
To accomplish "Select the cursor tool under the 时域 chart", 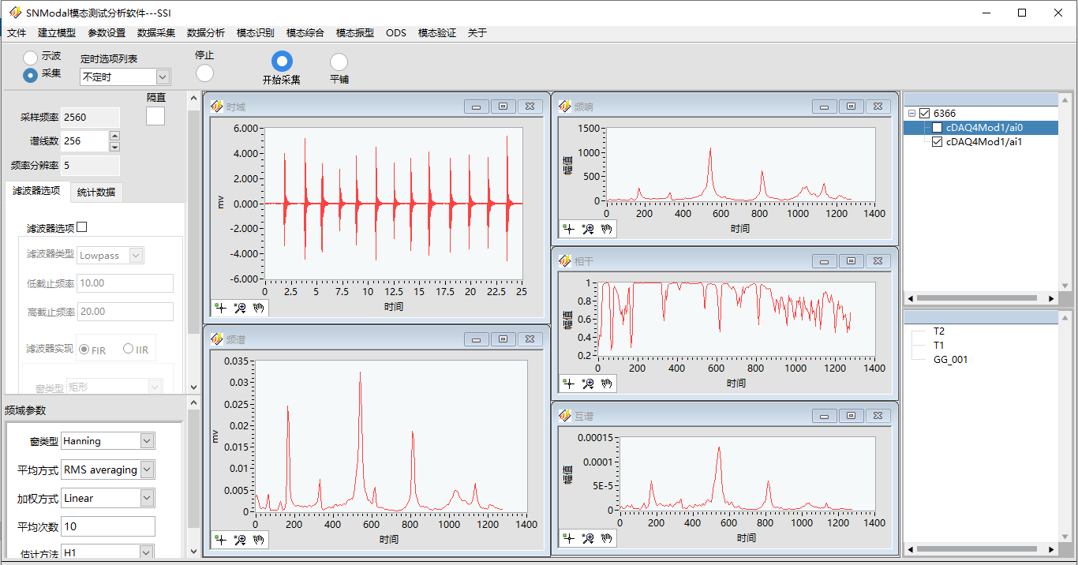I will coord(221,308).
